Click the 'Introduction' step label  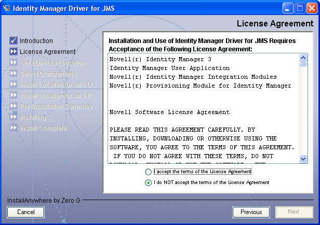click(36, 41)
